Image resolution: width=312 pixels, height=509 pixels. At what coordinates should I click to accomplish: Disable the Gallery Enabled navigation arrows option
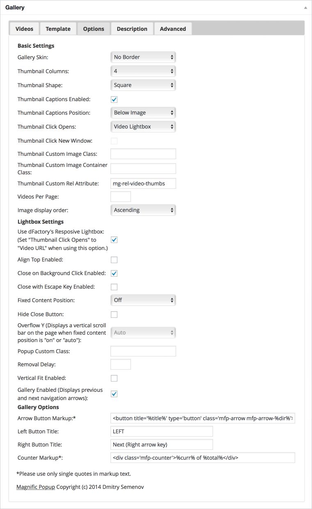tap(114, 393)
